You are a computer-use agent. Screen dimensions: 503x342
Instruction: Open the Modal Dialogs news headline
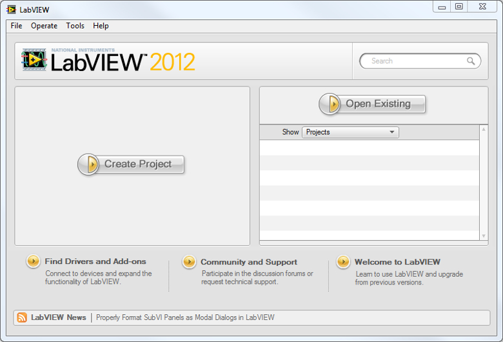(185, 317)
